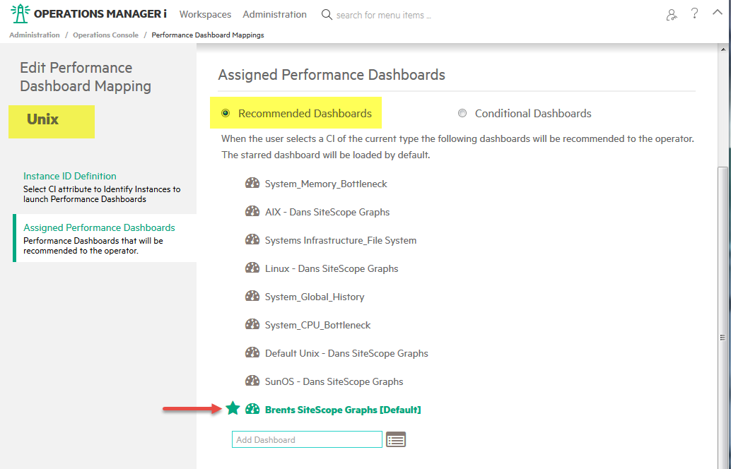Click the Systems Infrastructure_File System dashboard icon

pos(252,239)
